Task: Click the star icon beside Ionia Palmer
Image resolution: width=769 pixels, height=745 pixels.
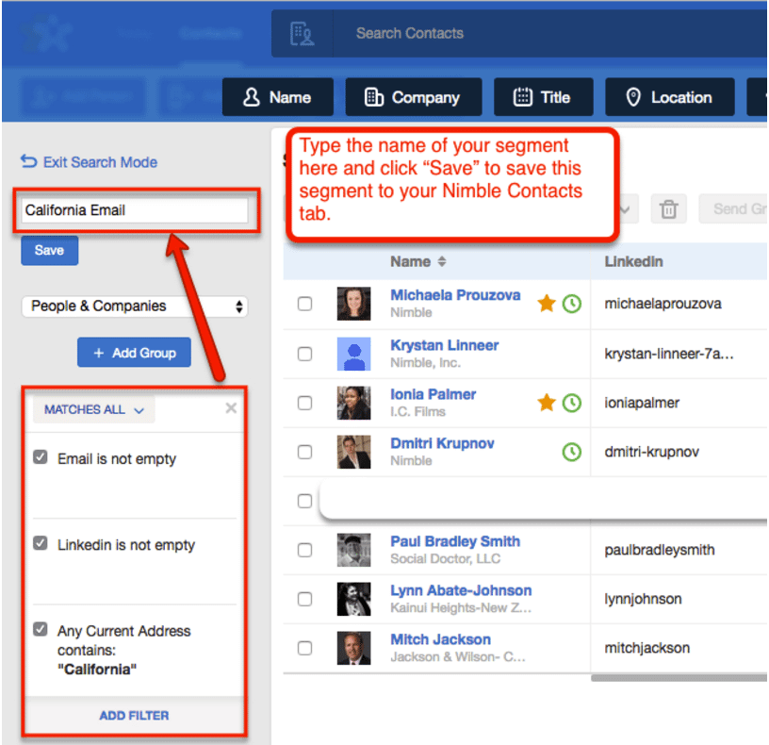Action: [546, 403]
